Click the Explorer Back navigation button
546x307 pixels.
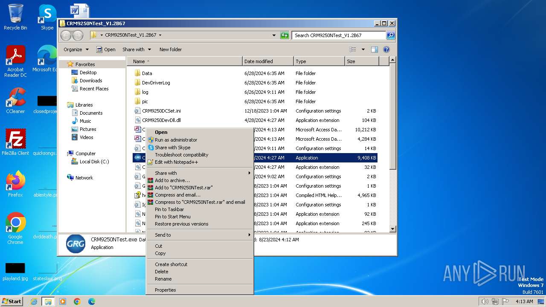(x=66, y=35)
